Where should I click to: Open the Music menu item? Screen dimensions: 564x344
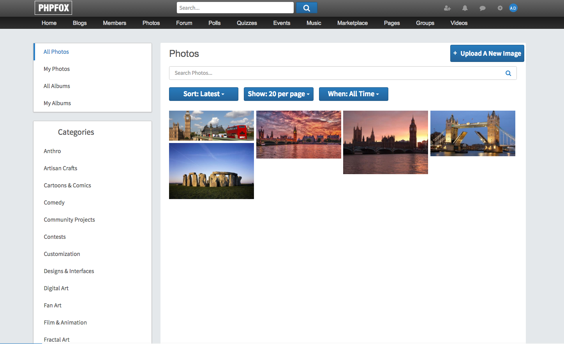pyautogui.click(x=314, y=23)
